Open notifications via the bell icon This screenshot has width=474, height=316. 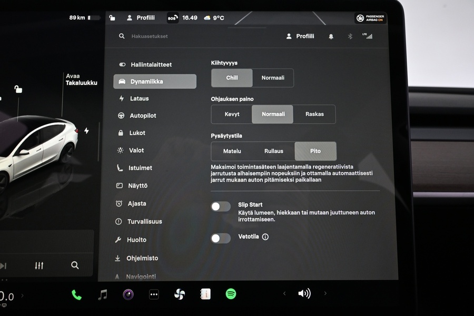tap(331, 36)
